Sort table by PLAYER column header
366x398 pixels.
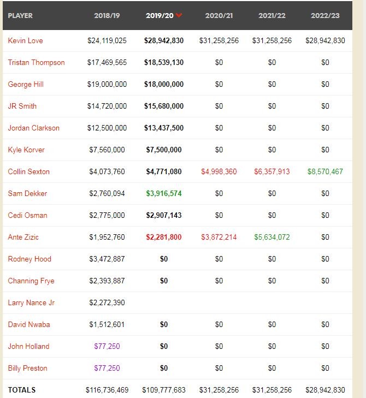point(20,15)
